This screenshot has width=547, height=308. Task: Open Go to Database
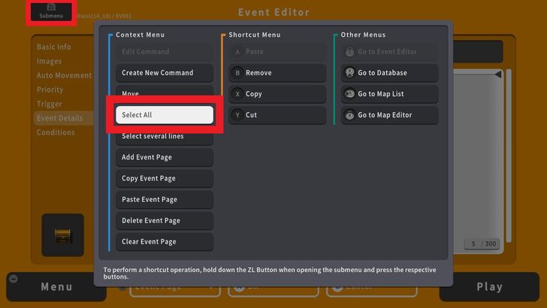pyautogui.click(x=389, y=73)
